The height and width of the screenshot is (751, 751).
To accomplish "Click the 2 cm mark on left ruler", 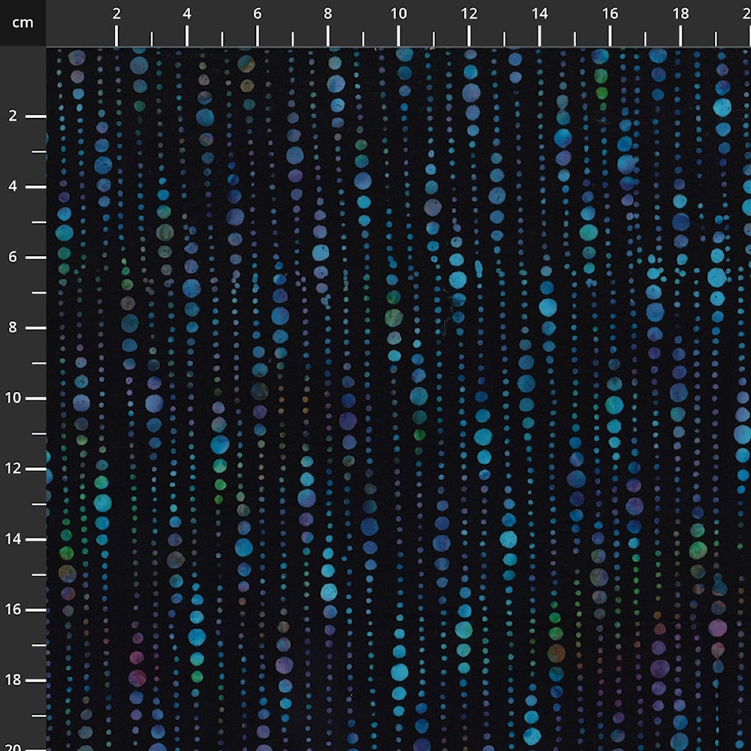I will point(35,116).
